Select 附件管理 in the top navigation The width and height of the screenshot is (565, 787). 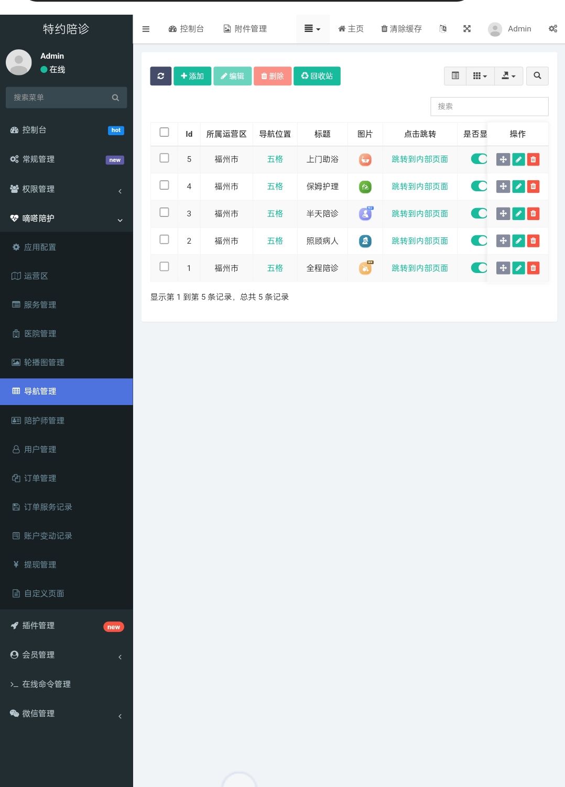click(245, 29)
